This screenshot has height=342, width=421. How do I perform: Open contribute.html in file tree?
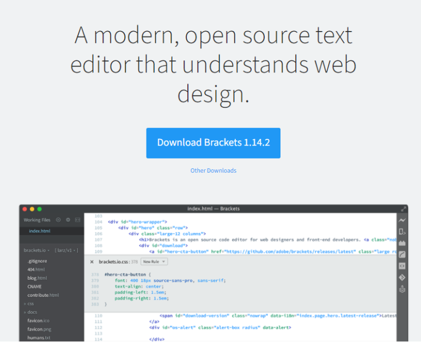tap(43, 295)
